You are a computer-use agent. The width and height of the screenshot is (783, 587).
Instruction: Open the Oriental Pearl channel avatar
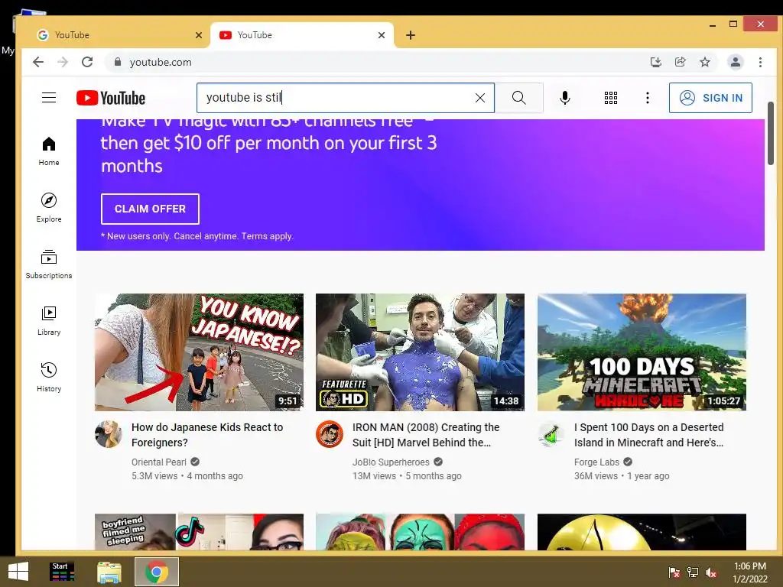point(109,434)
